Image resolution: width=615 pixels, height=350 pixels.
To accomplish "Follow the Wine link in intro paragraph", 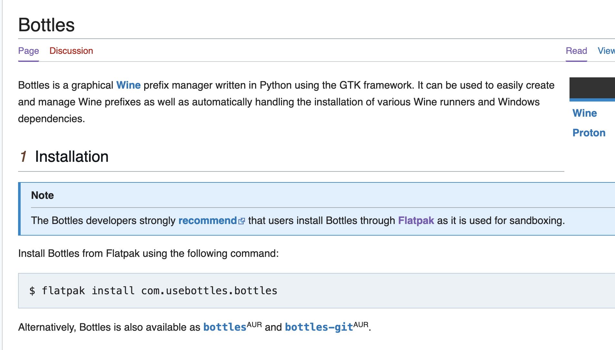I will point(128,85).
